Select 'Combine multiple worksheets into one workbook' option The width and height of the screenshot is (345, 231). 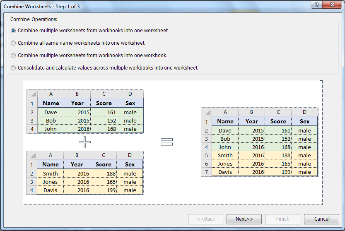[14, 55]
